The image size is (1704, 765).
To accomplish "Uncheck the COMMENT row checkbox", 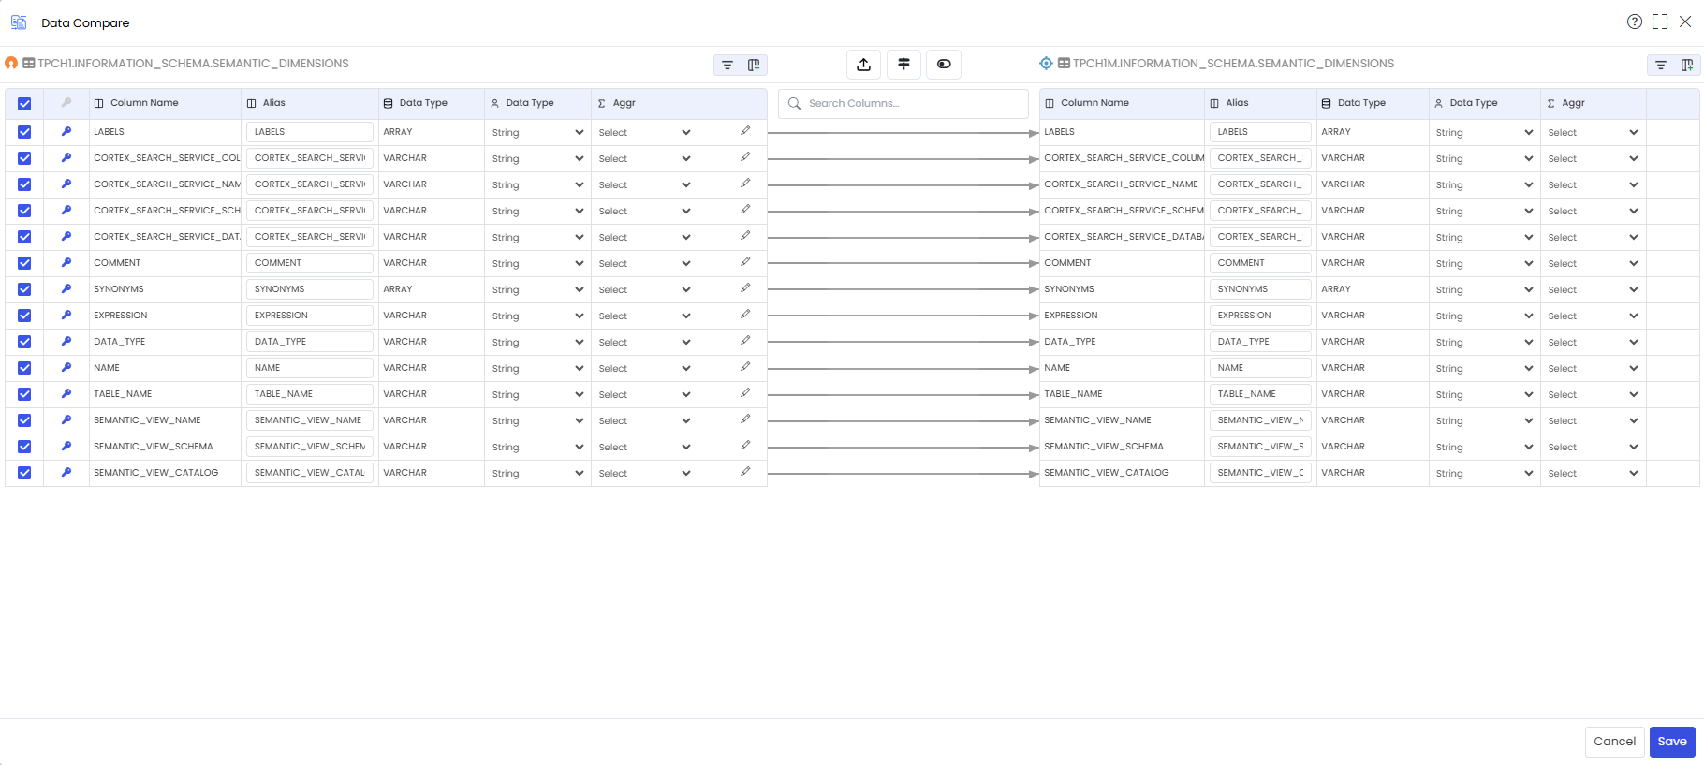I will click(x=24, y=263).
